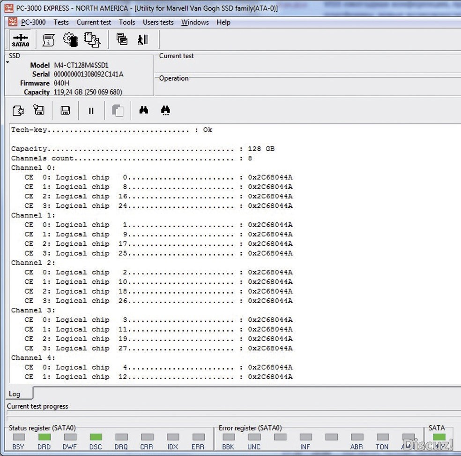461x456 pixels.
Task: Open the Help menu
Action: coord(223,23)
